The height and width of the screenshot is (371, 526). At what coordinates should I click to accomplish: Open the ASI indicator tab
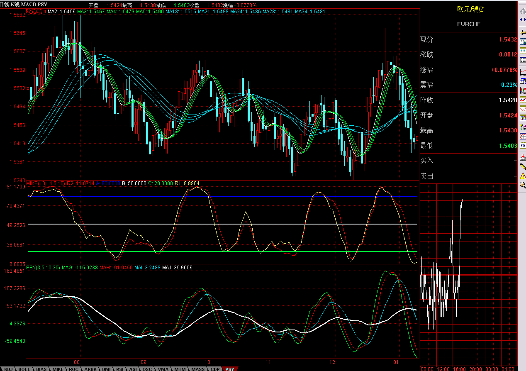click(x=133, y=369)
